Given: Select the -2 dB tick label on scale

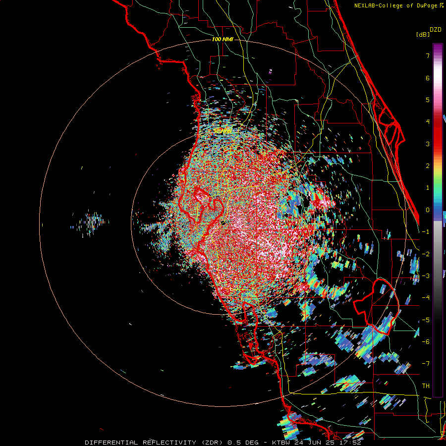Looking at the screenshot, I should pyautogui.click(x=426, y=254).
